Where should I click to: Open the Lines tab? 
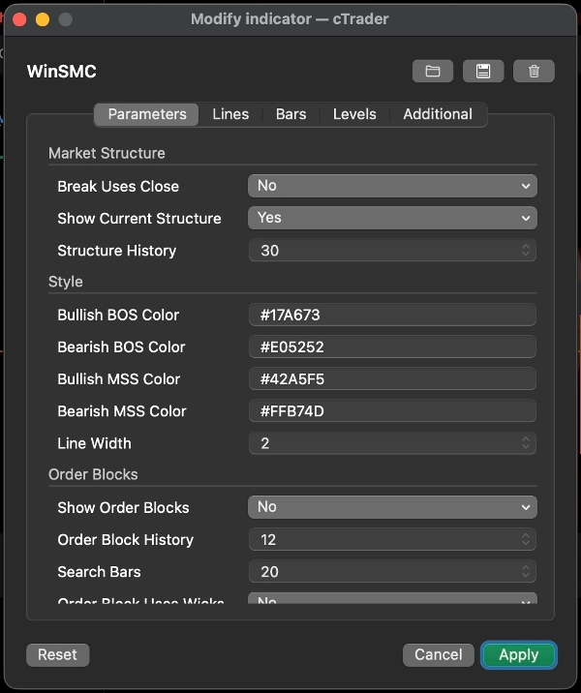coord(230,114)
